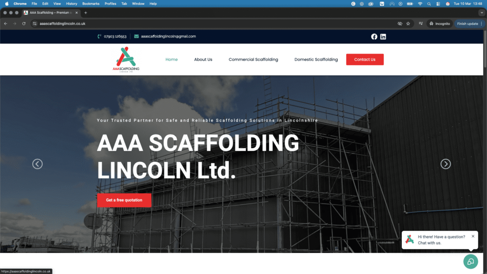
Task: Toggle the tracking protection eye icon
Action: click(x=399, y=24)
